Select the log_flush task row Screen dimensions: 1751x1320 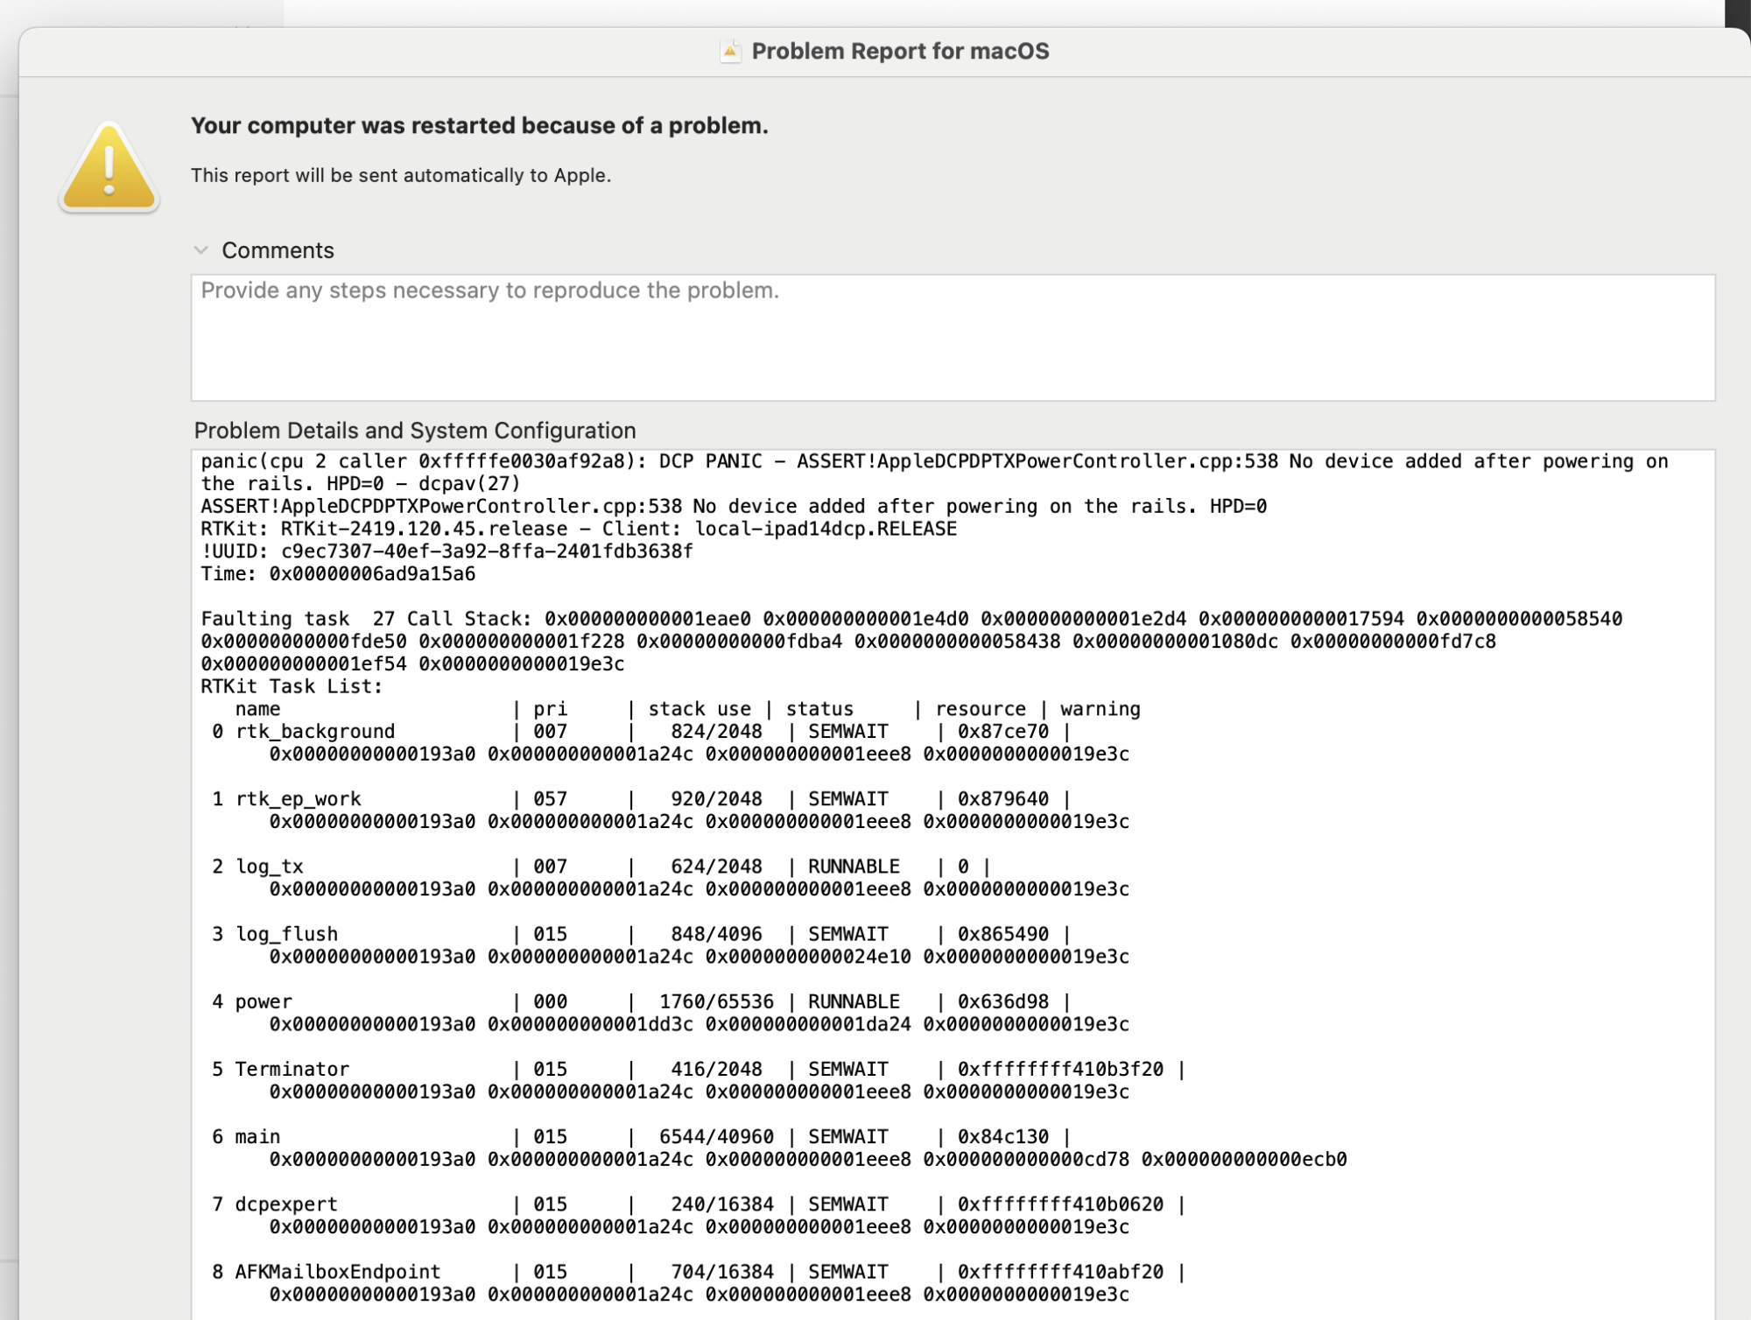point(286,934)
